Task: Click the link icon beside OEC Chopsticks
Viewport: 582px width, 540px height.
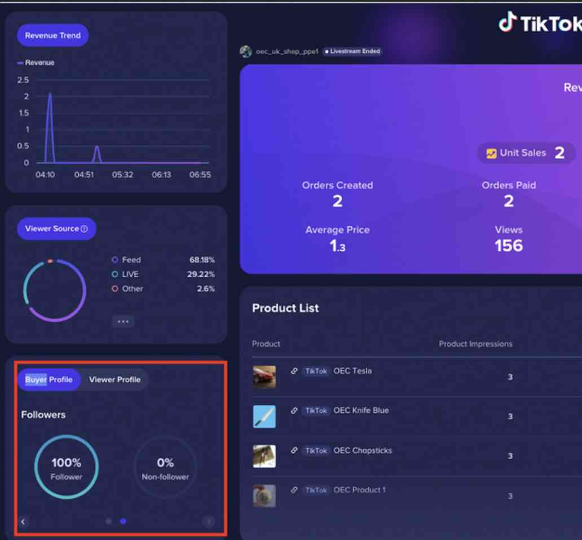Action: 294,450
